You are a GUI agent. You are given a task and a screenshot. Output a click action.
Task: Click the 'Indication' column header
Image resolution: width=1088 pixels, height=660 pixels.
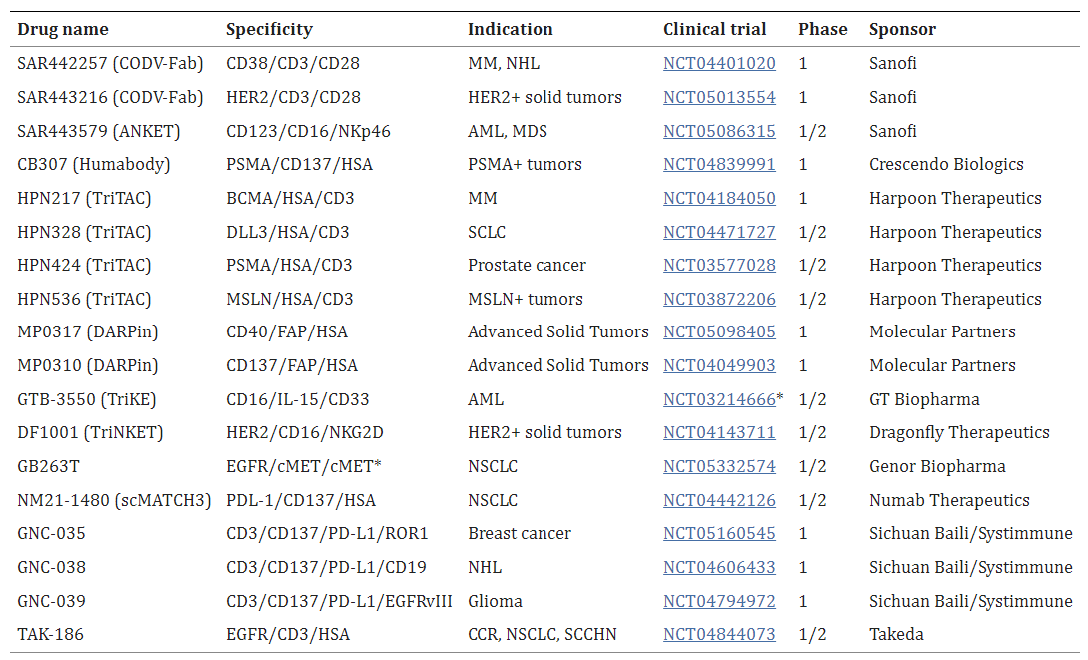click(x=510, y=29)
